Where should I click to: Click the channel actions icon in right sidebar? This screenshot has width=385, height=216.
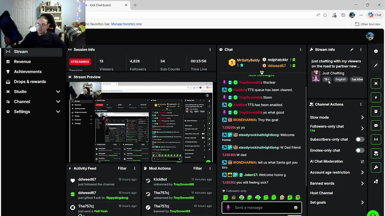click(x=376, y=153)
